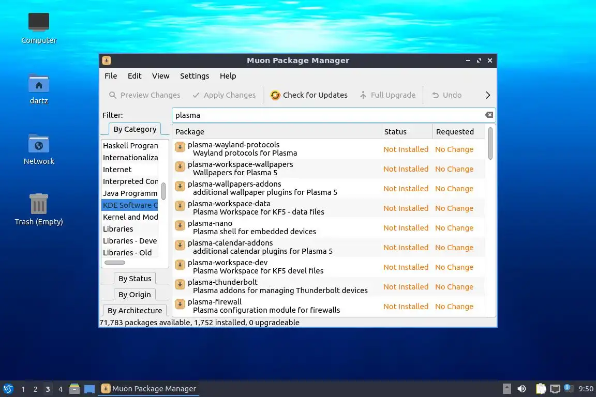
Task: Open the Help menu
Action: (228, 76)
